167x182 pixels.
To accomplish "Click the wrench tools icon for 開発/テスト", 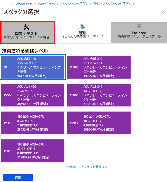I will point(27,27).
